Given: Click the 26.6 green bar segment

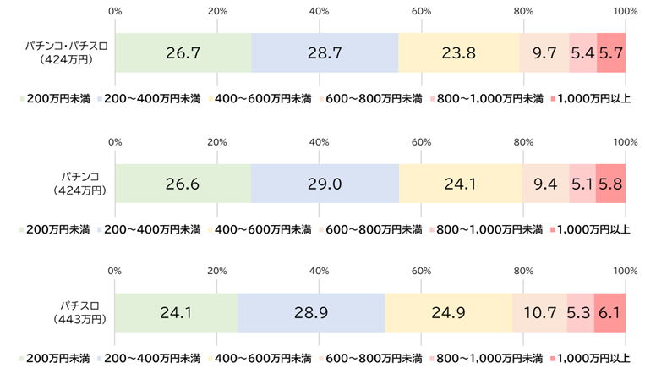Looking at the screenshot, I should tap(183, 184).
